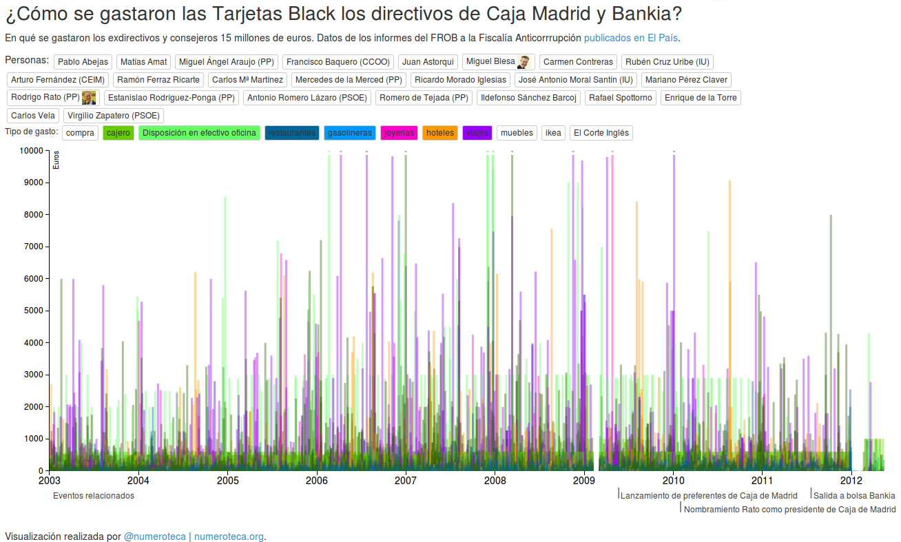Filter by compra expense type
Image resolution: width=901 pixels, height=542 pixels.
(80, 133)
